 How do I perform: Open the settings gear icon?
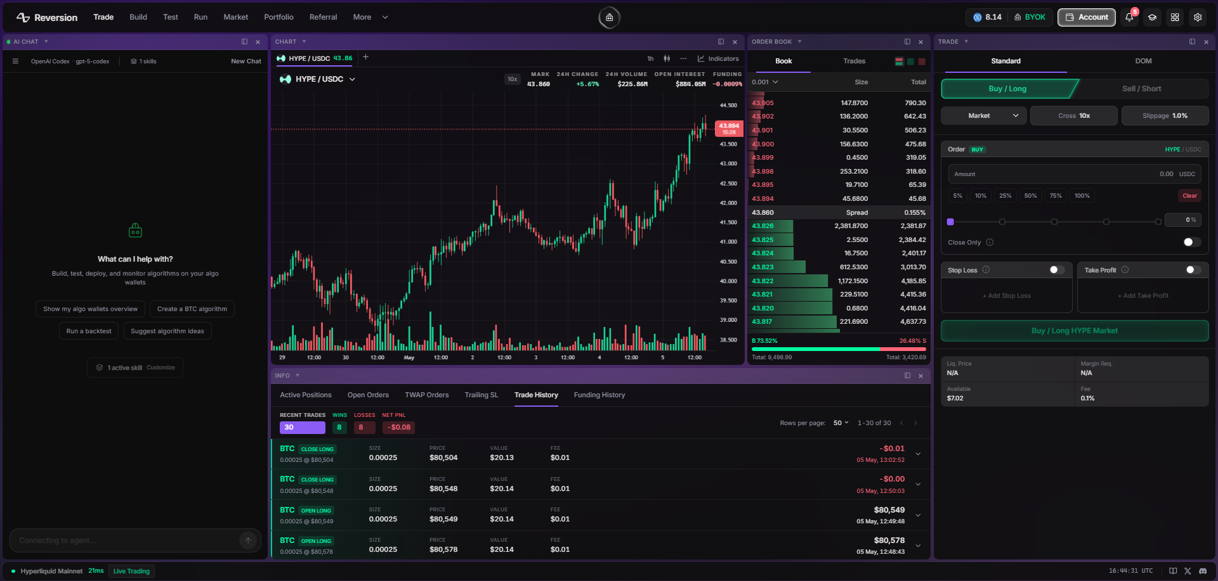click(x=1198, y=18)
